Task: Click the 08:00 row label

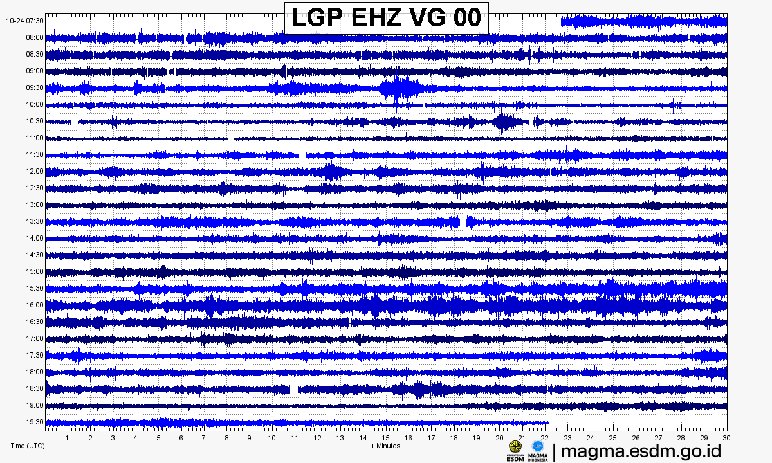Action: 35,37
